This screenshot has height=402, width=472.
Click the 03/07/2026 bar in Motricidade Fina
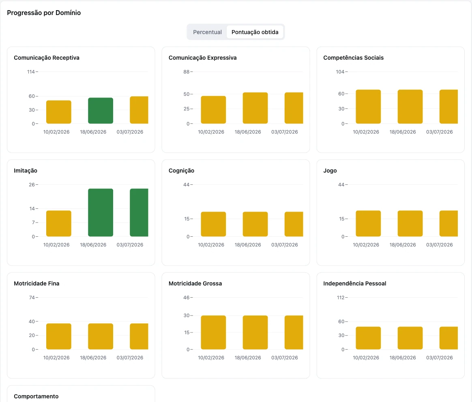(139, 336)
